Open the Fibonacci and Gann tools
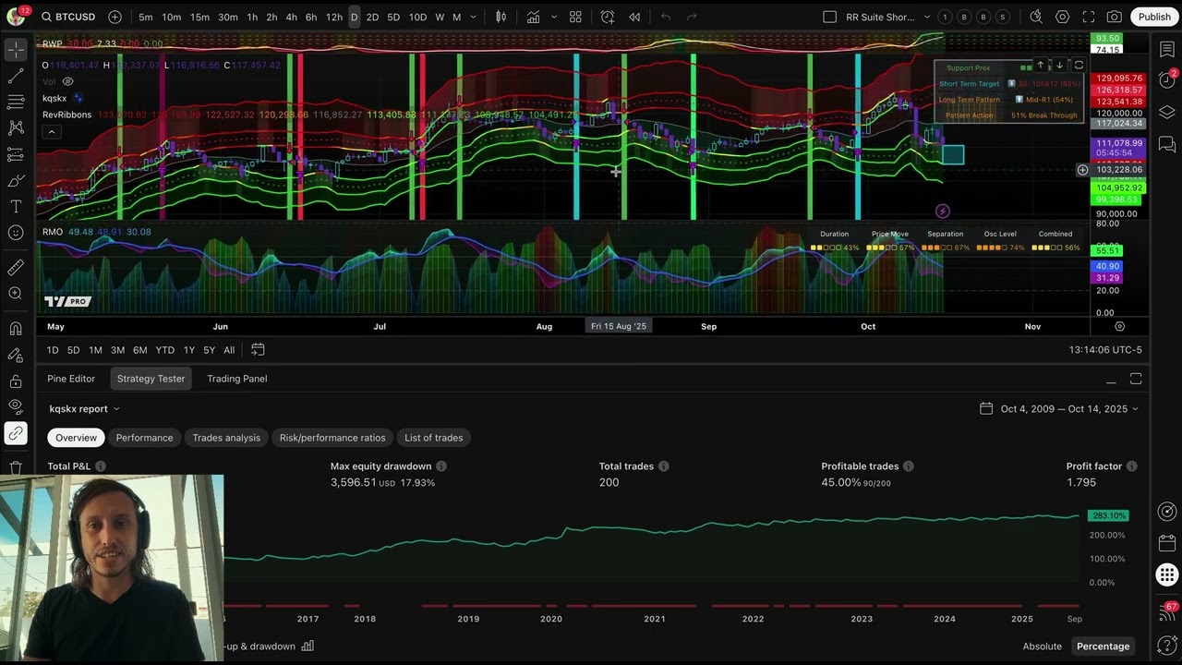This screenshot has width=1182, height=665. point(16,102)
